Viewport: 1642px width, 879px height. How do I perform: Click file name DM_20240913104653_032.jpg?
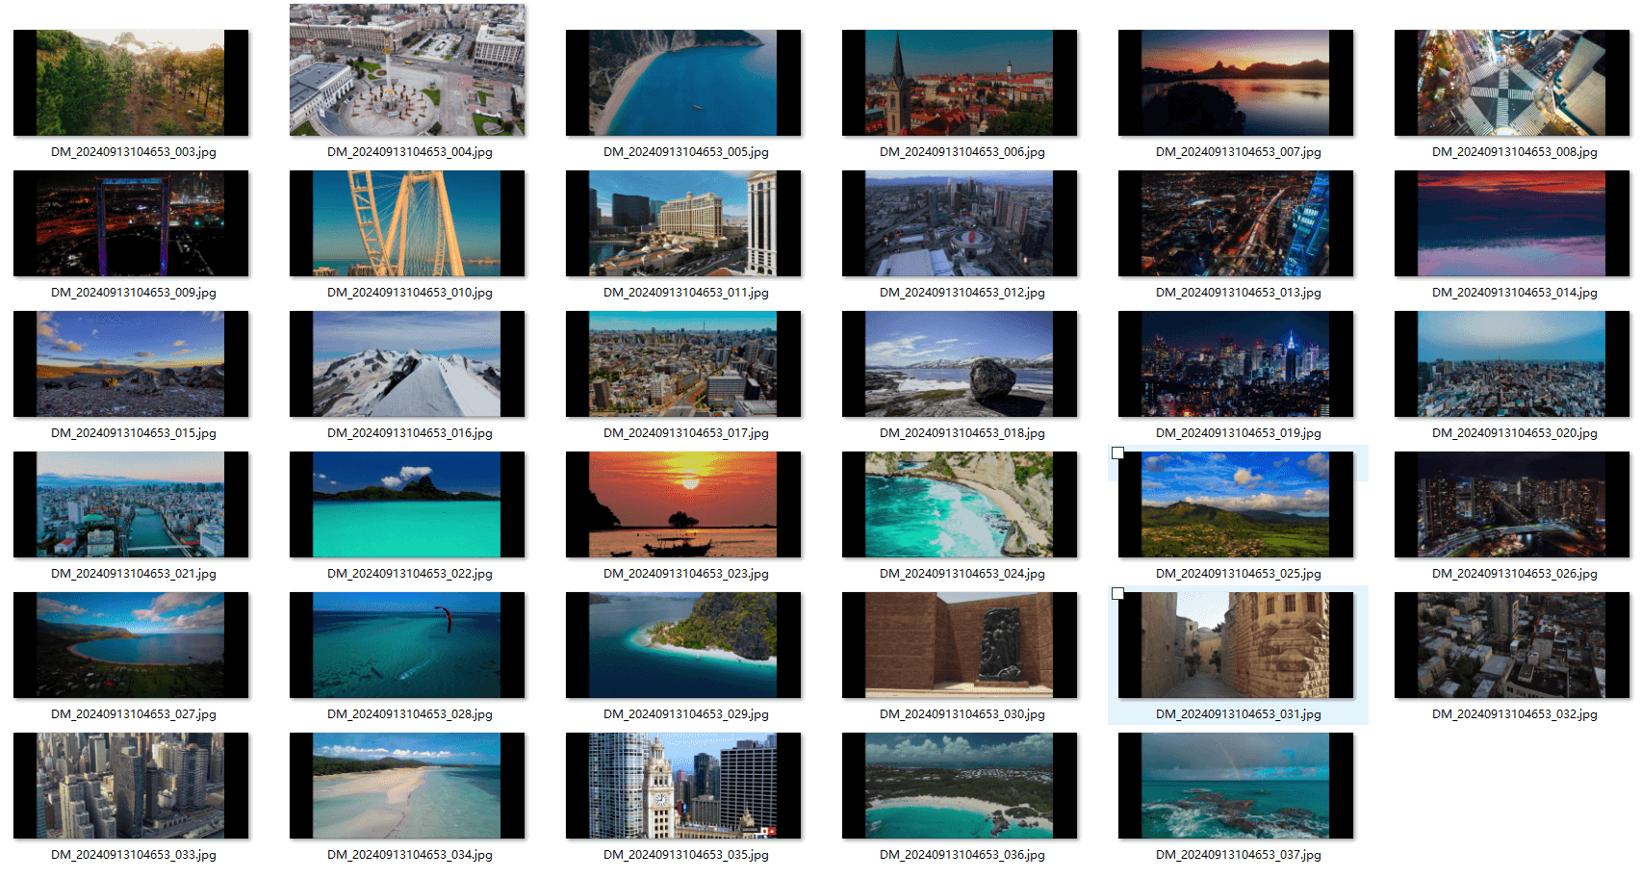pos(1515,714)
